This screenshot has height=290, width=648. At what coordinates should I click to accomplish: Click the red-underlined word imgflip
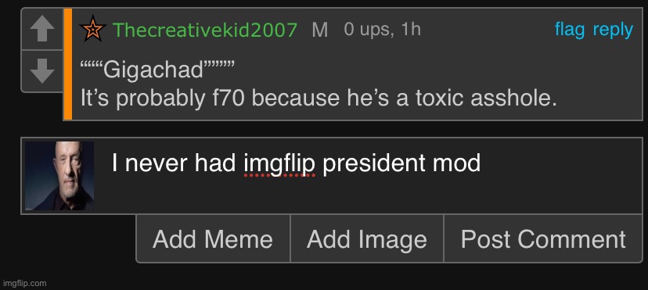279,164
